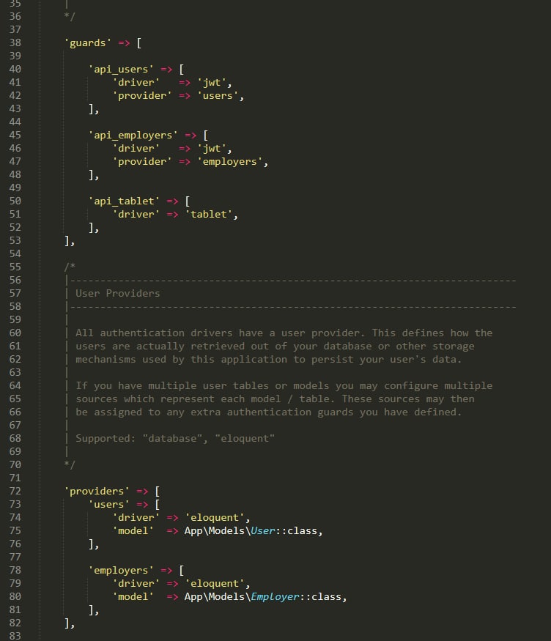Click line number 50 in the gutter
The image size is (551, 641).
click(15, 201)
